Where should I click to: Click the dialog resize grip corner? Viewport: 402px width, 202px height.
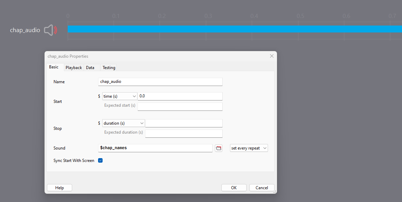tap(275, 192)
